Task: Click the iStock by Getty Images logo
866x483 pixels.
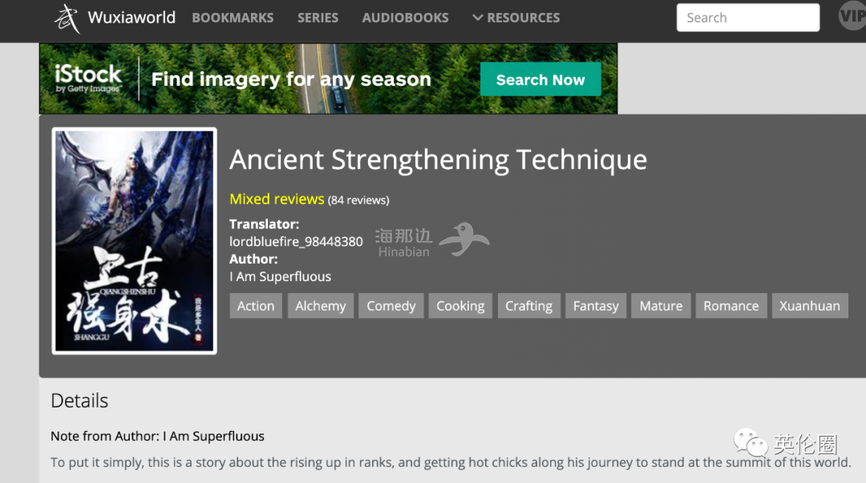Action: tap(88, 79)
